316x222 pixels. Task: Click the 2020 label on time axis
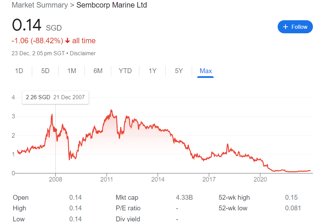(260, 179)
